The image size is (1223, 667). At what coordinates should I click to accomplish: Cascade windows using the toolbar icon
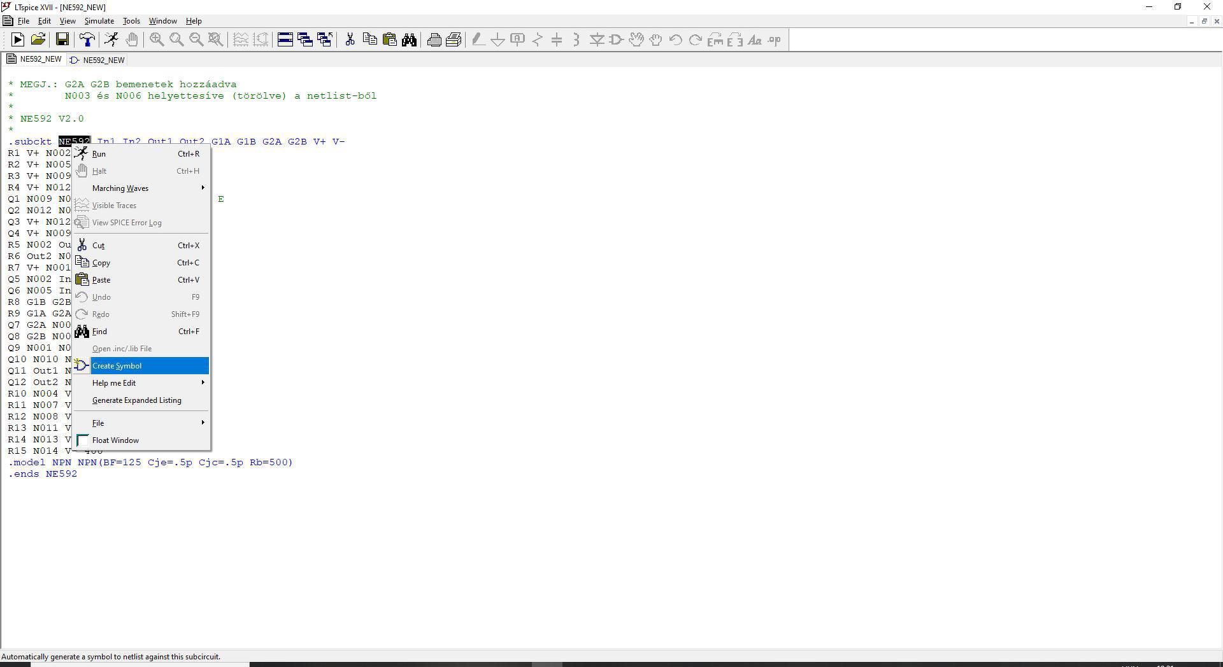(305, 40)
